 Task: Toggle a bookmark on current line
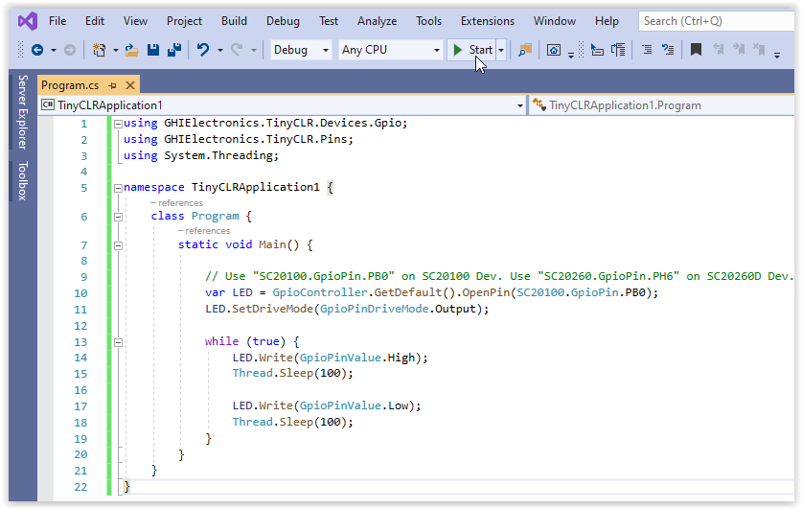696,50
